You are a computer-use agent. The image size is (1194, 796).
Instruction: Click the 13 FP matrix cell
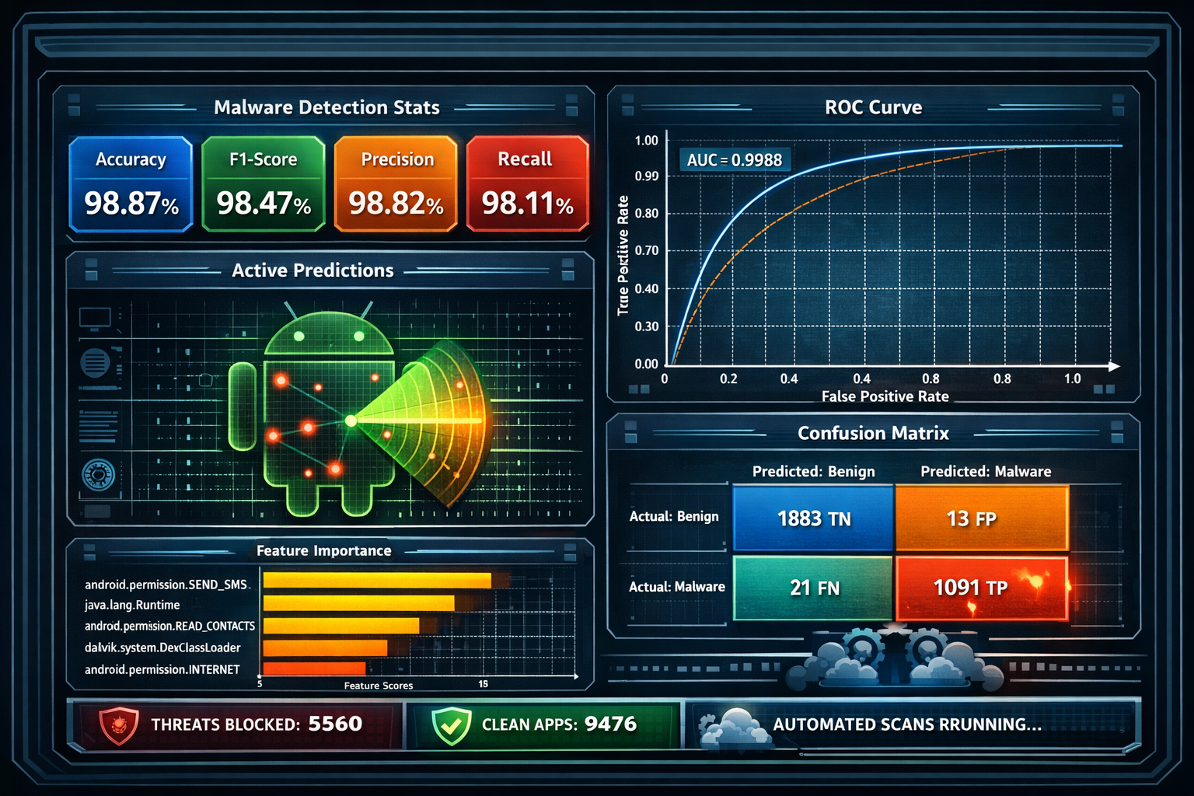pos(982,518)
